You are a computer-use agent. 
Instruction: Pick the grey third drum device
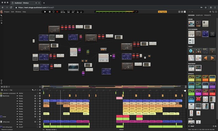[x=205, y=24]
